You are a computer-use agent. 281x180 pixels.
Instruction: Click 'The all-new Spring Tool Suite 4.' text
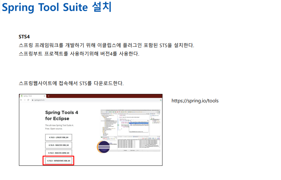(x=59, y=125)
